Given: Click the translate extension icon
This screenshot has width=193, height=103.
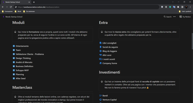Looking at the screenshot, I should click(x=174, y=7).
